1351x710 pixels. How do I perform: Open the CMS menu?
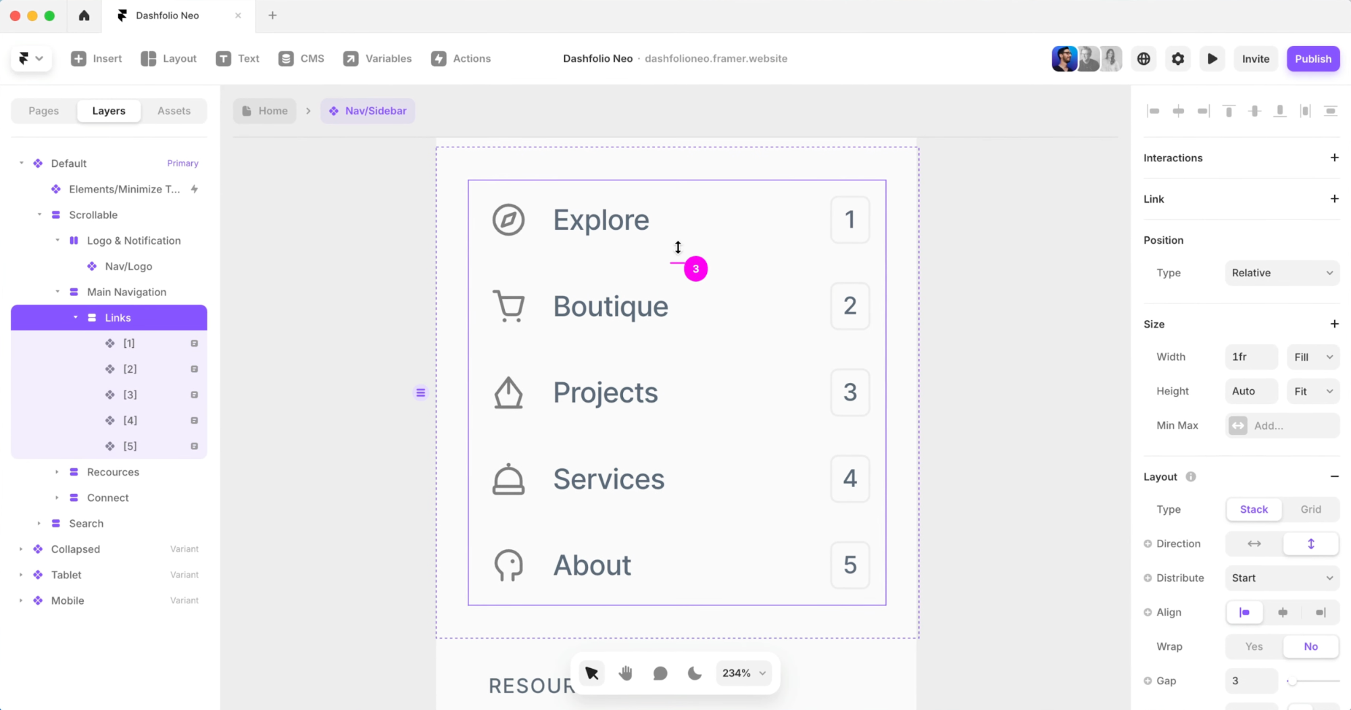(301, 59)
